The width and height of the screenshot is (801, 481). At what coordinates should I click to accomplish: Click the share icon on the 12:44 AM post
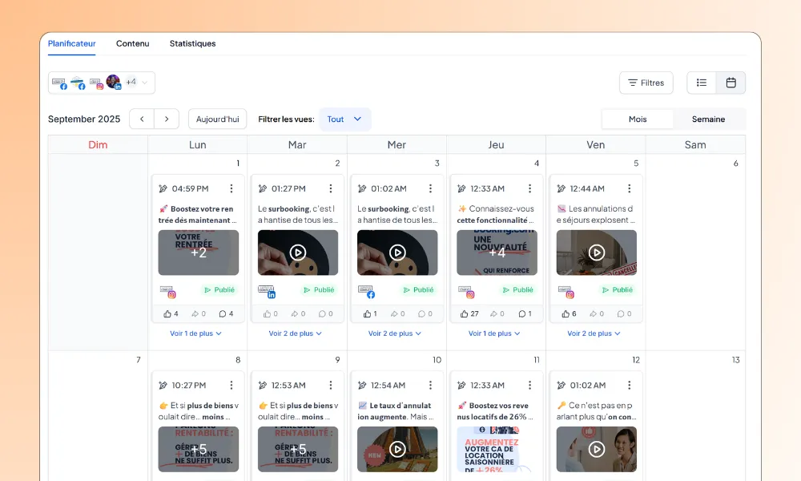593,313
